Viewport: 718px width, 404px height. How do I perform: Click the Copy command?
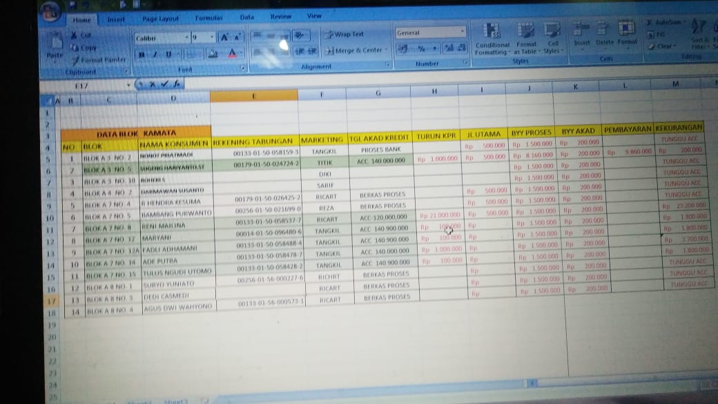click(x=84, y=47)
